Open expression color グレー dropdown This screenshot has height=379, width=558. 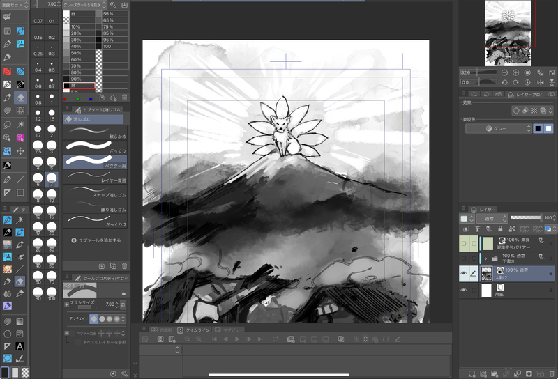point(498,128)
